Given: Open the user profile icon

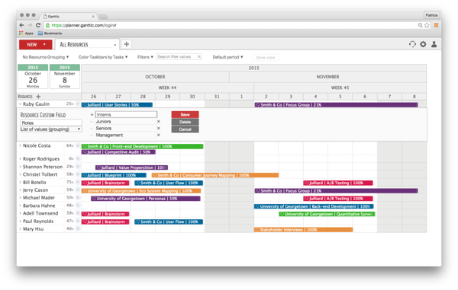Looking at the screenshot, I should (x=434, y=44).
